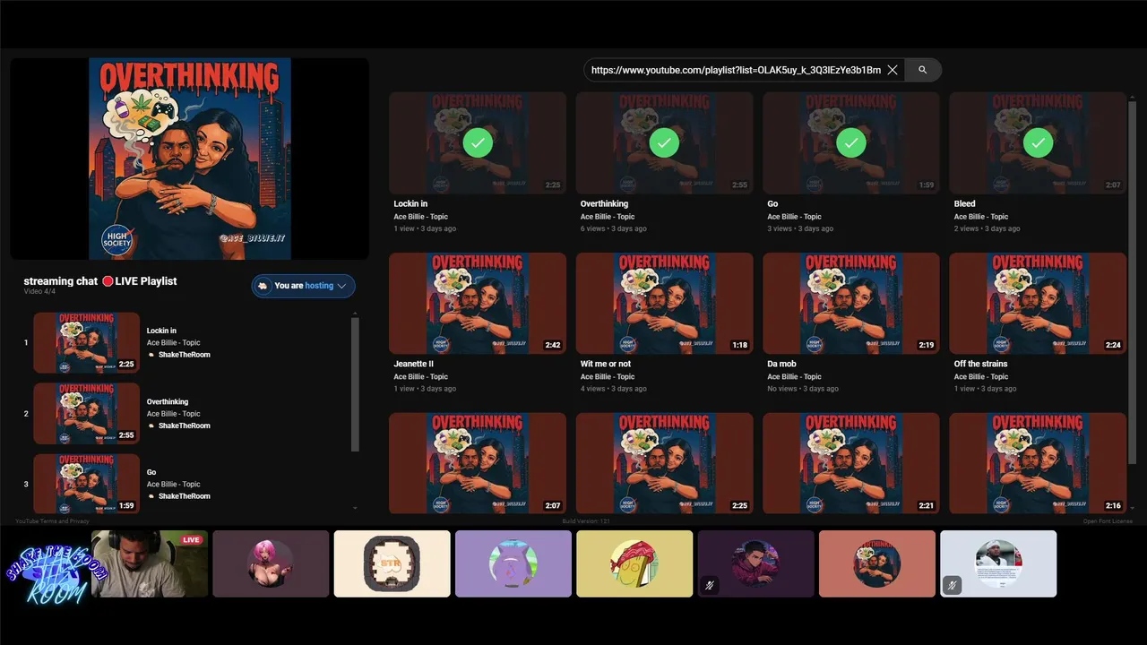Click the red LIVE indicator in playlist title
This screenshot has height=645, width=1147.
pyautogui.click(x=108, y=281)
